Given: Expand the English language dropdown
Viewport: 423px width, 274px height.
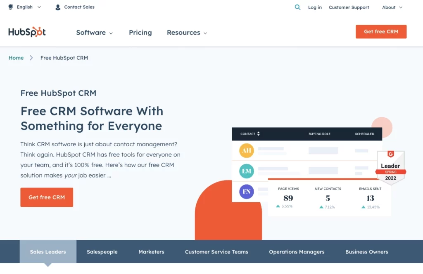Looking at the screenshot, I should 29,7.
